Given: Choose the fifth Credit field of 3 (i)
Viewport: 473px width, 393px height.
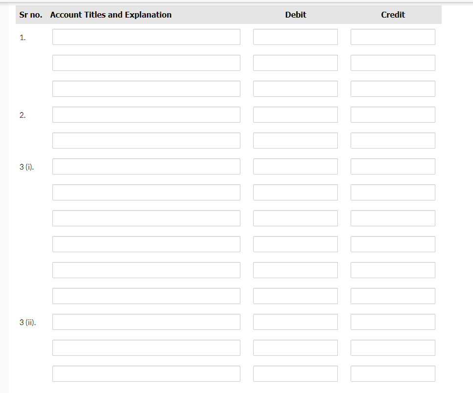Looking at the screenshot, I should (393, 270).
